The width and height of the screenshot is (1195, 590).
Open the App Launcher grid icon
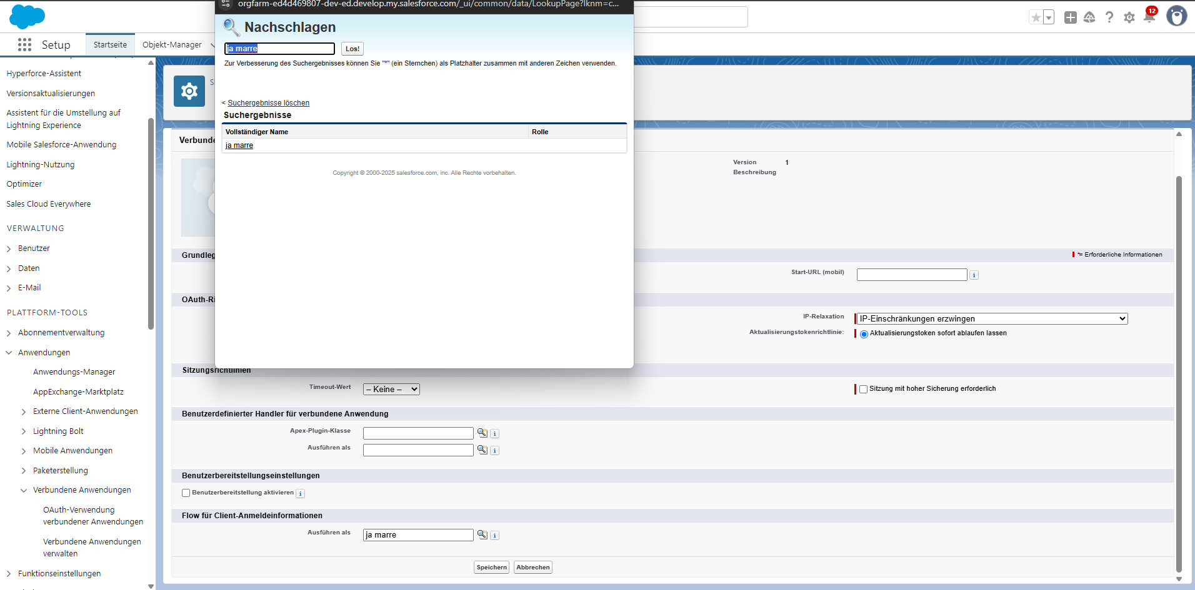coord(24,44)
